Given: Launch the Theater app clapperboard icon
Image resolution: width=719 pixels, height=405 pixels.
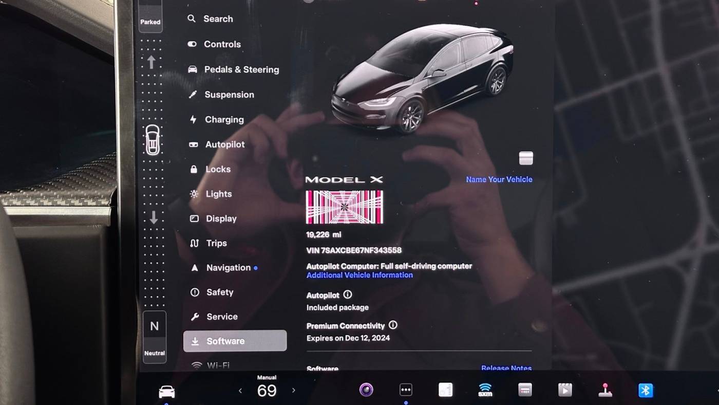Looking at the screenshot, I should [x=565, y=390].
